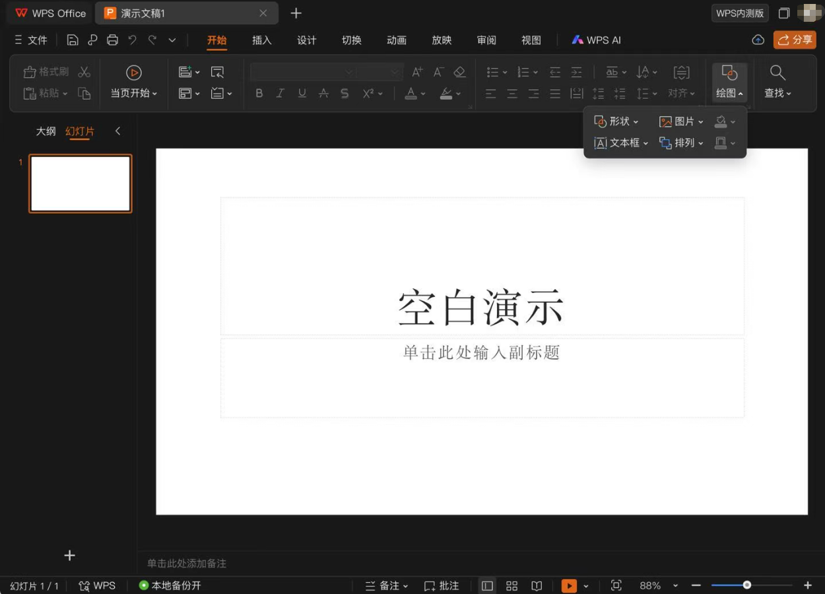
Task: Click the reading view book icon
Action: pos(537,585)
